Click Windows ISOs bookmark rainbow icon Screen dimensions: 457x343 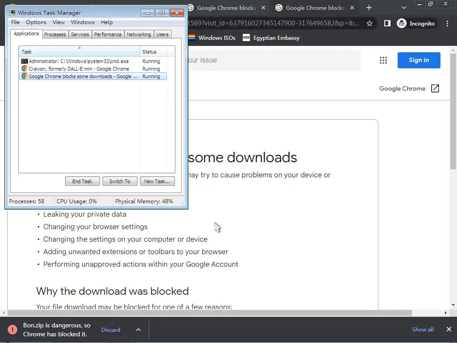pyautogui.click(x=191, y=38)
